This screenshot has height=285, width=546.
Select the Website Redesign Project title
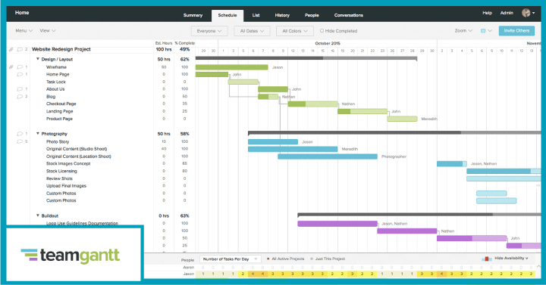(x=61, y=49)
